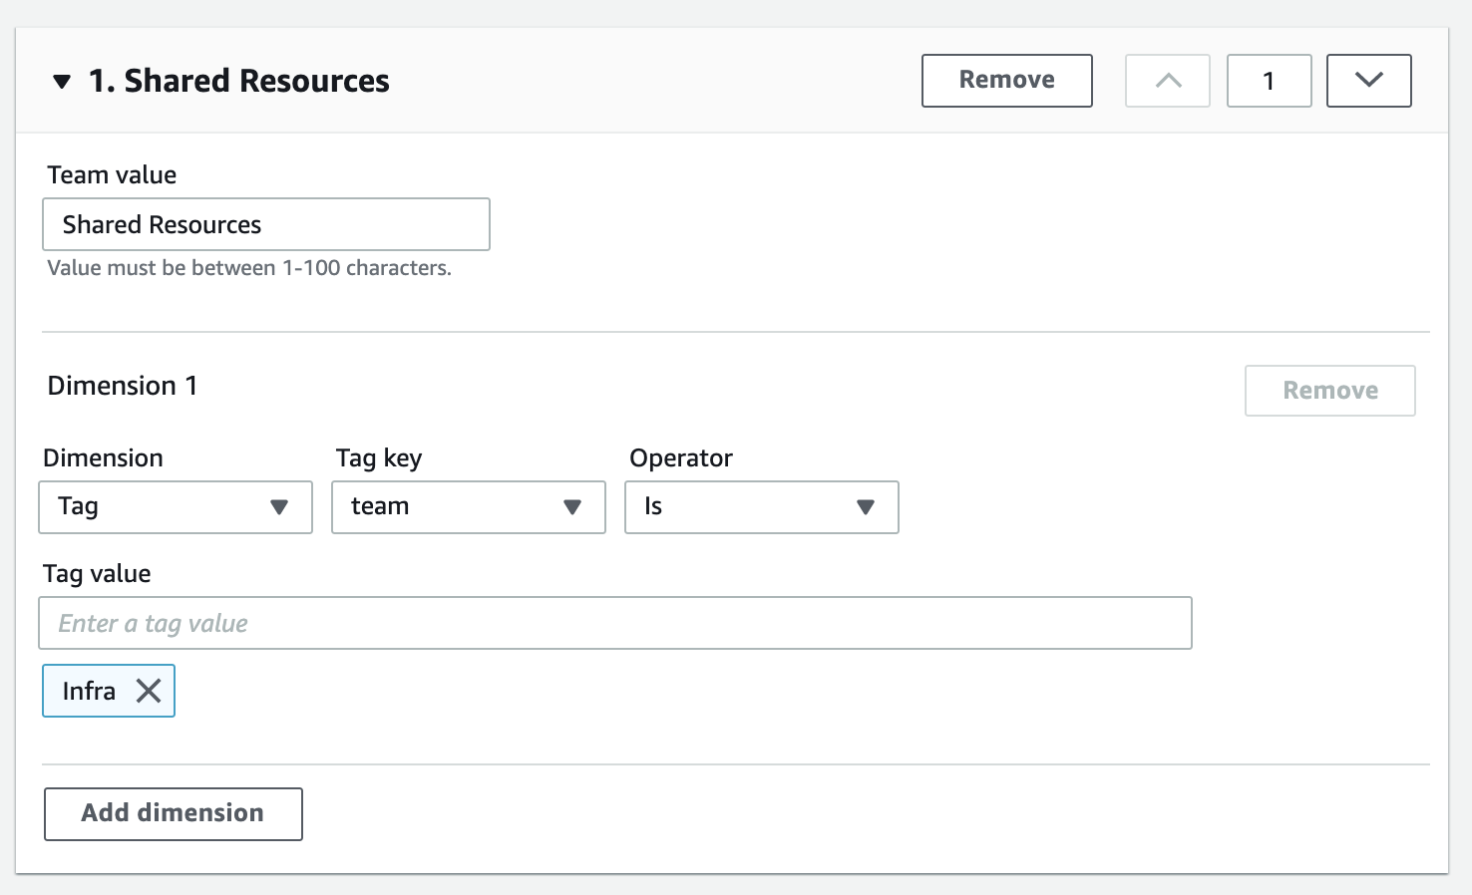1472x895 pixels.
Task: Select the Dimension 1 label
Action: pos(123,386)
